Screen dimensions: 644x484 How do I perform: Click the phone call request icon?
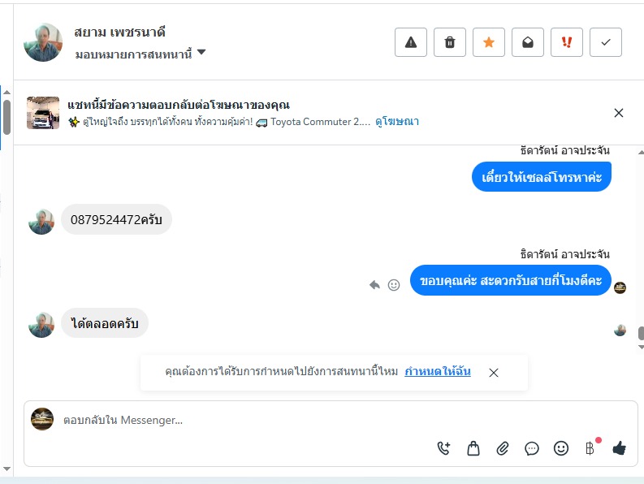click(443, 447)
